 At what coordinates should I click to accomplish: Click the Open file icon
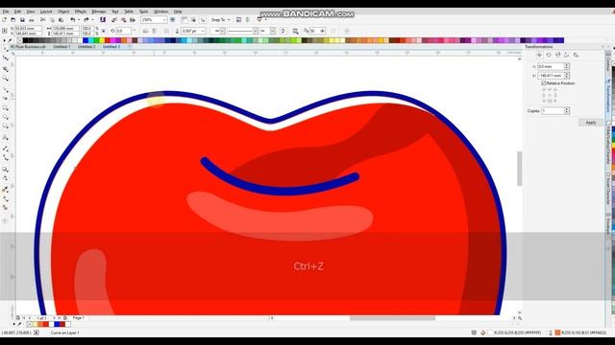(13, 19)
